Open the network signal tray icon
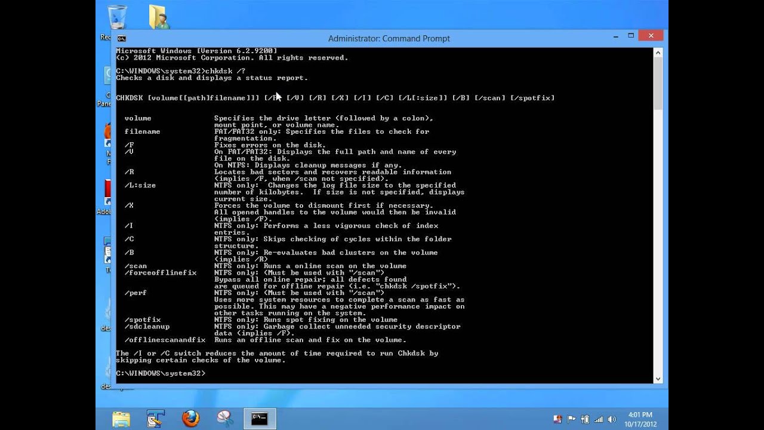 (599, 419)
